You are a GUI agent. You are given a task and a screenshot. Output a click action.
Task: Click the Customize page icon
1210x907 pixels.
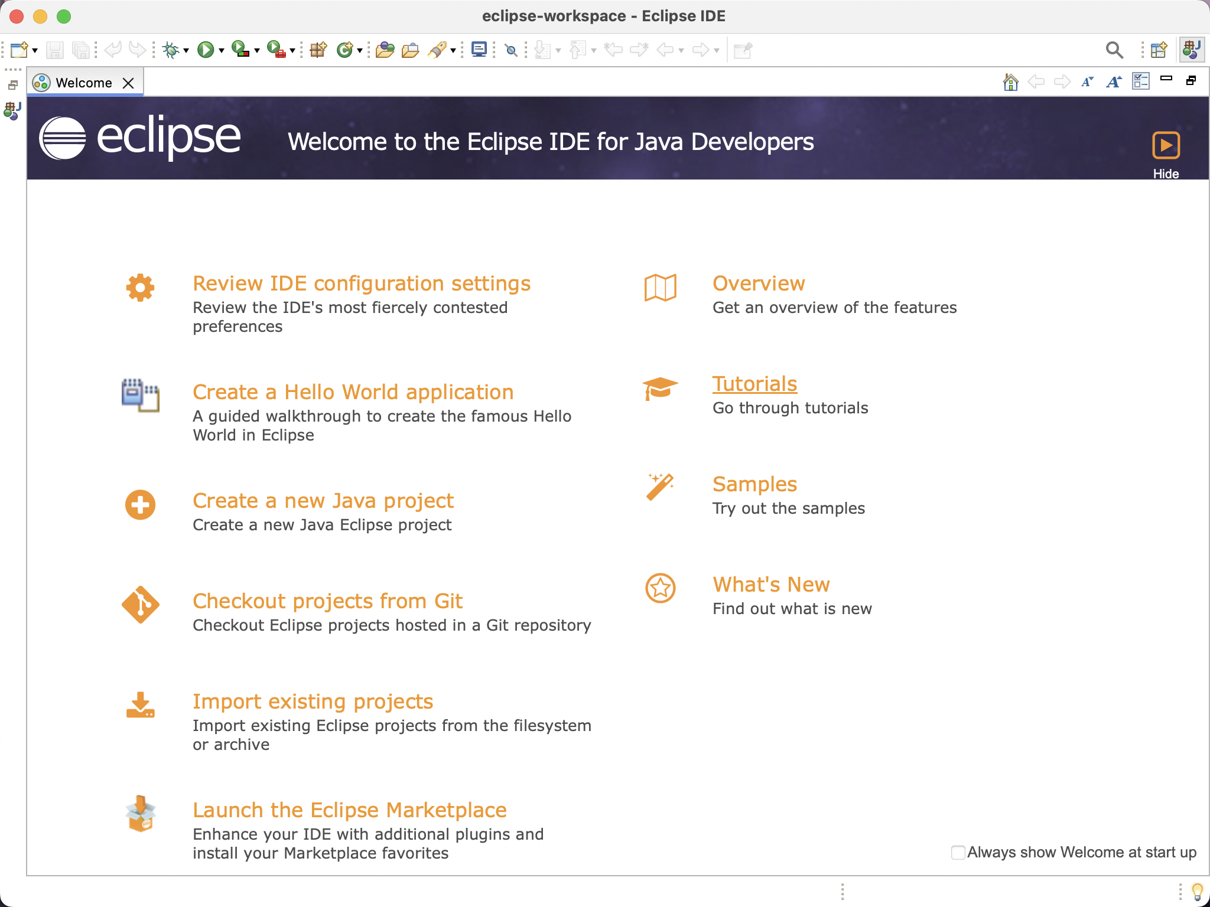pyautogui.click(x=1141, y=81)
